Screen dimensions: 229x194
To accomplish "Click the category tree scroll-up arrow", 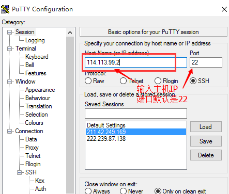I will click(x=70, y=33).
